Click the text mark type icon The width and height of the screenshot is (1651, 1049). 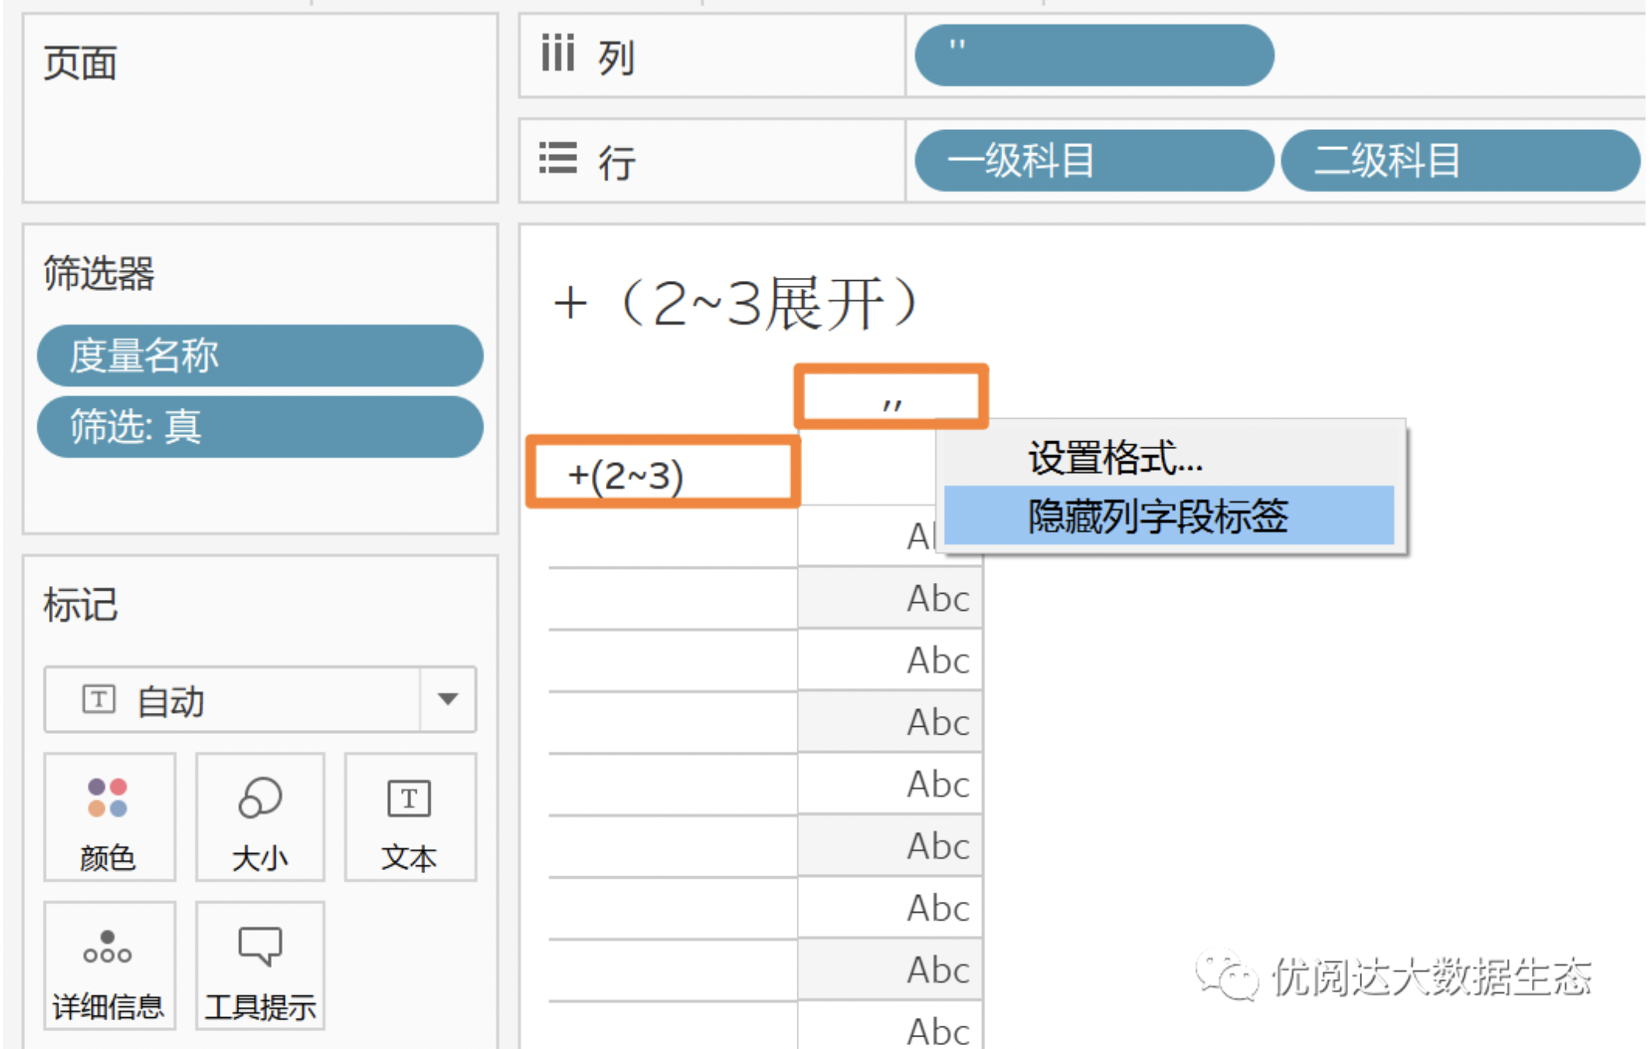(99, 699)
